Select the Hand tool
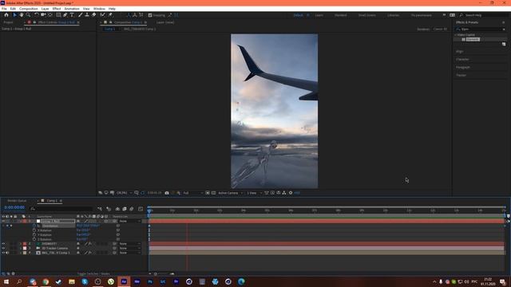Screen dimensions: 511x287 (22, 15)
